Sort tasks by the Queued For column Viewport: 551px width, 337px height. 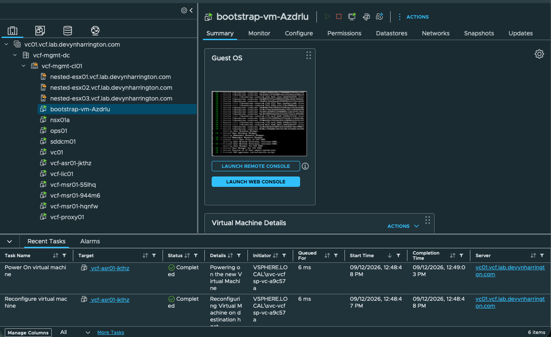coord(327,255)
